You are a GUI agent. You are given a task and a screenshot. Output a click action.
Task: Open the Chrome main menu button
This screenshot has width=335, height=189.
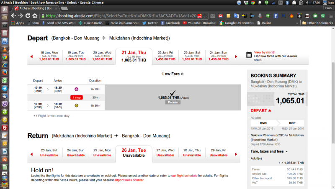click(331, 16)
